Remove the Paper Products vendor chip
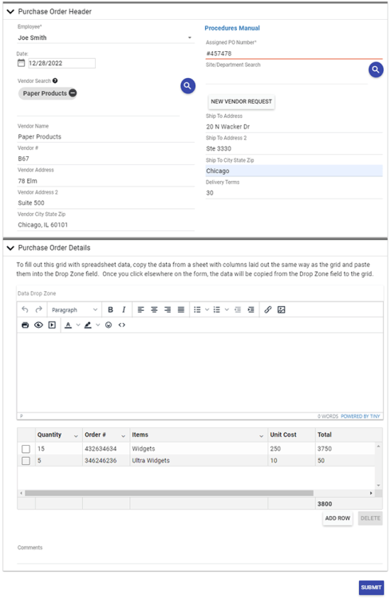Viewport: 391px width, 602px height. tap(73, 93)
